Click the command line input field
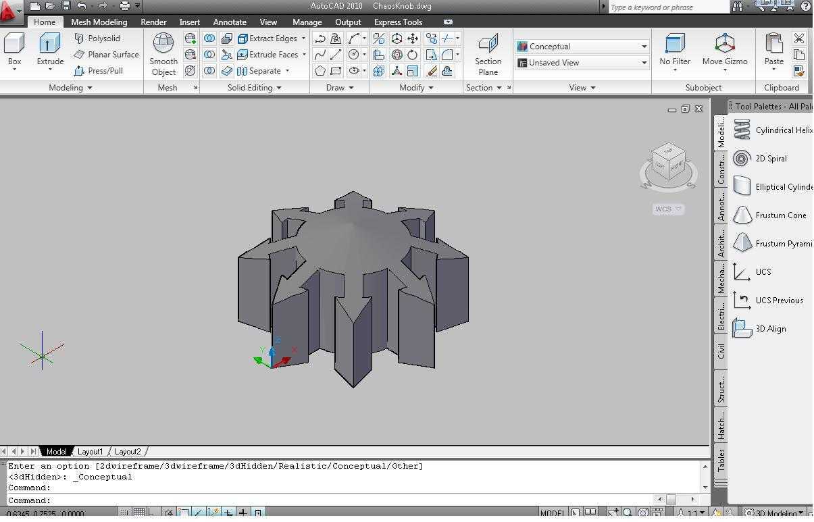This screenshot has width=814, height=522. point(351,500)
